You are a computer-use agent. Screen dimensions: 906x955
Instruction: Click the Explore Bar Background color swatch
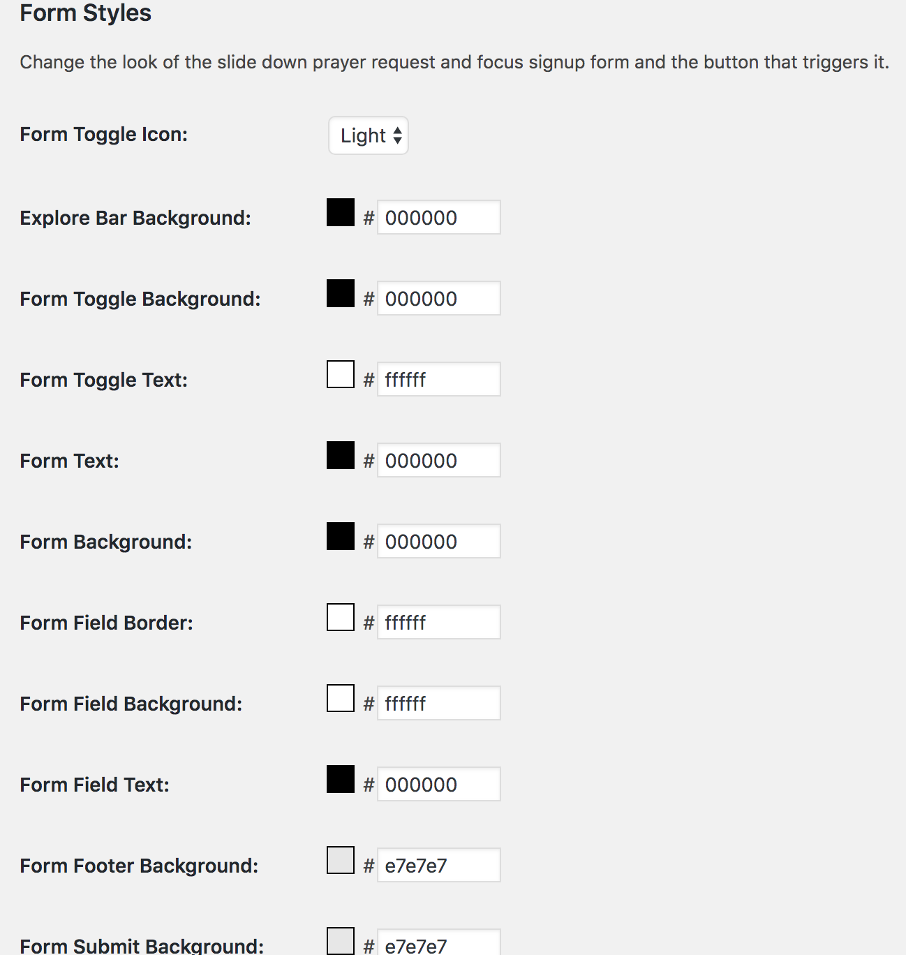point(341,212)
